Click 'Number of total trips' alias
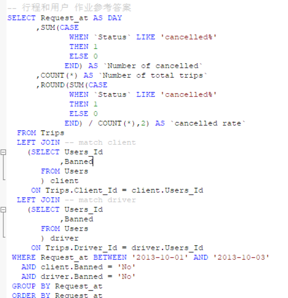Image resolution: width=288 pixels, height=298 pixels. click(x=153, y=75)
